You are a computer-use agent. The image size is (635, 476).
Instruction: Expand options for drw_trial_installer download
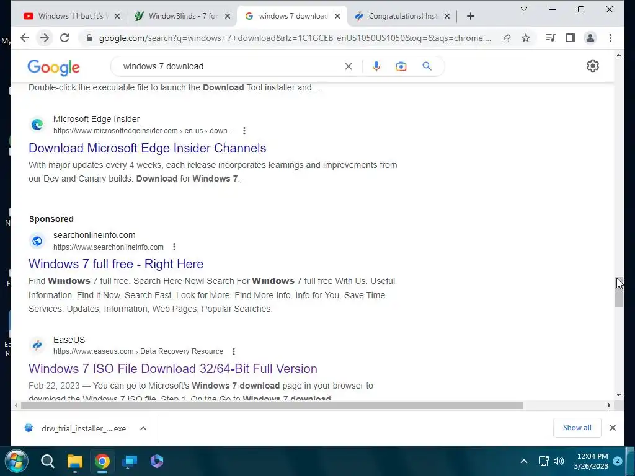pos(143,428)
